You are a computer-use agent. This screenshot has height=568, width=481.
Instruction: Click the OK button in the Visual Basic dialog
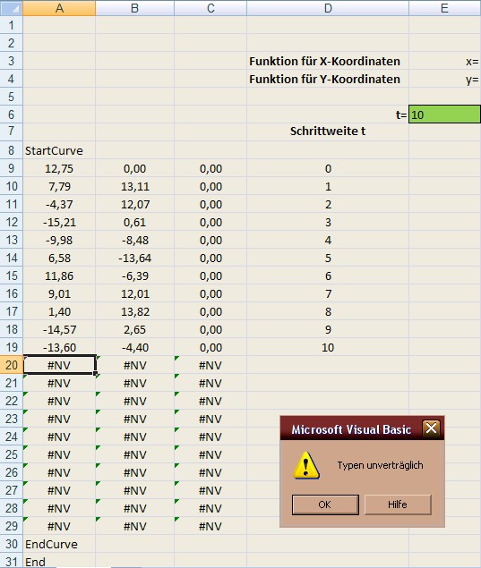point(325,504)
